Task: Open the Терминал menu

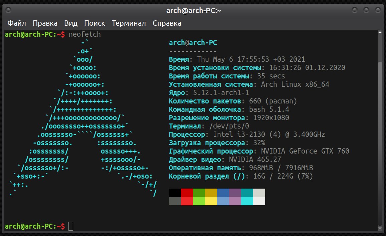Action: (129, 23)
